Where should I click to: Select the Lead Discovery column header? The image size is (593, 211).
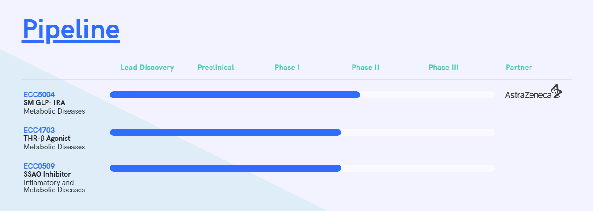tap(147, 68)
